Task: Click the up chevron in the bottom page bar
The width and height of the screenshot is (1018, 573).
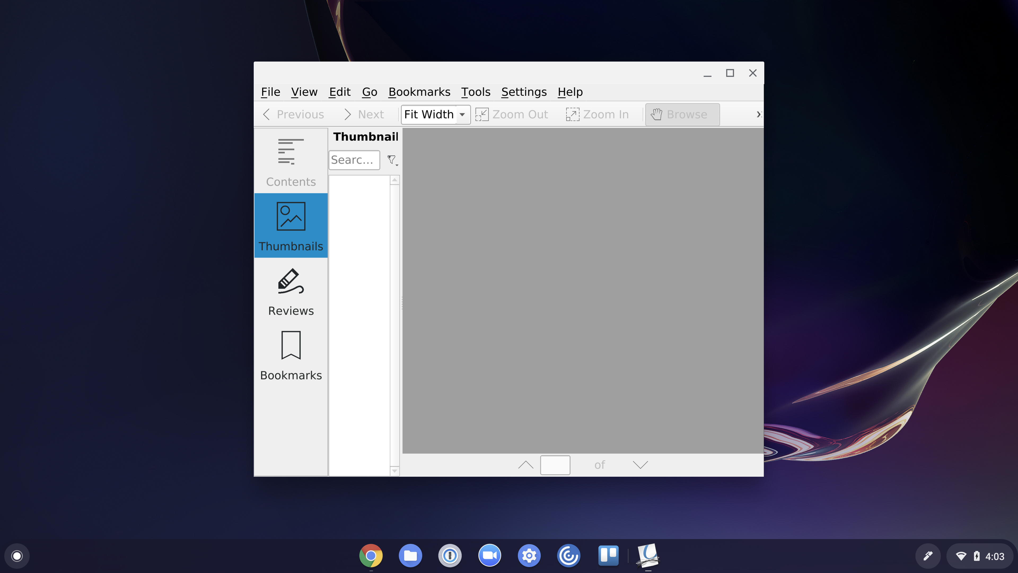Action: [x=526, y=465]
